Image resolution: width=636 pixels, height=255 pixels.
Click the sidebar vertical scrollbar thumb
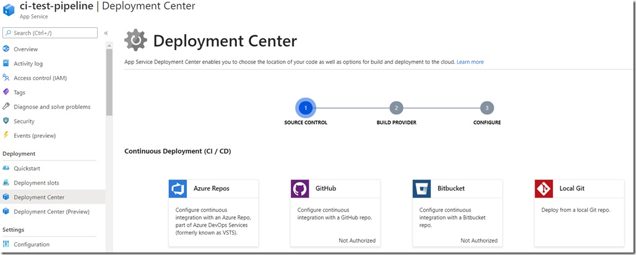tap(109, 83)
